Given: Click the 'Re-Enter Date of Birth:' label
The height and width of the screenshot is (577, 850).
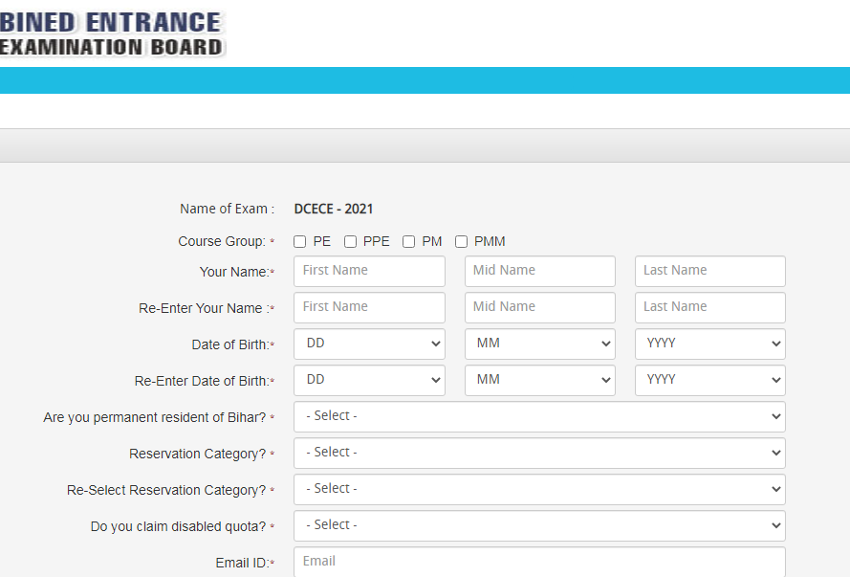Looking at the screenshot, I should [202, 381].
